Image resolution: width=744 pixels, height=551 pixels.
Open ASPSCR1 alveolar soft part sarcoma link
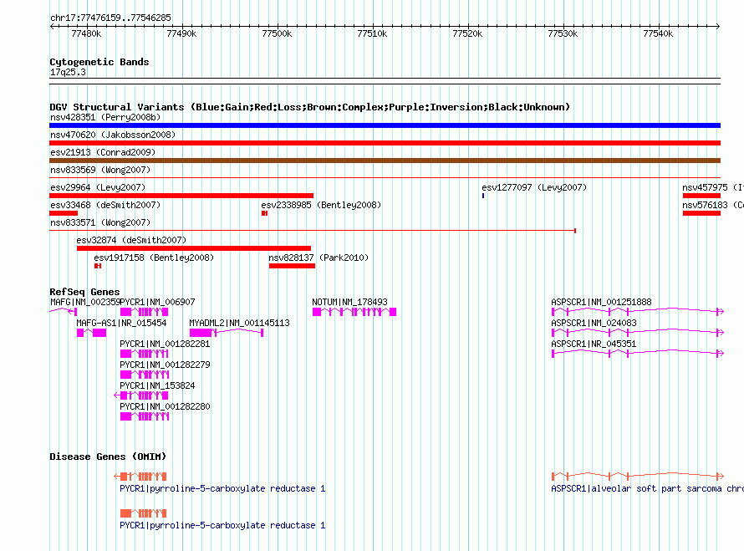pyautogui.click(x=647, y=488)
